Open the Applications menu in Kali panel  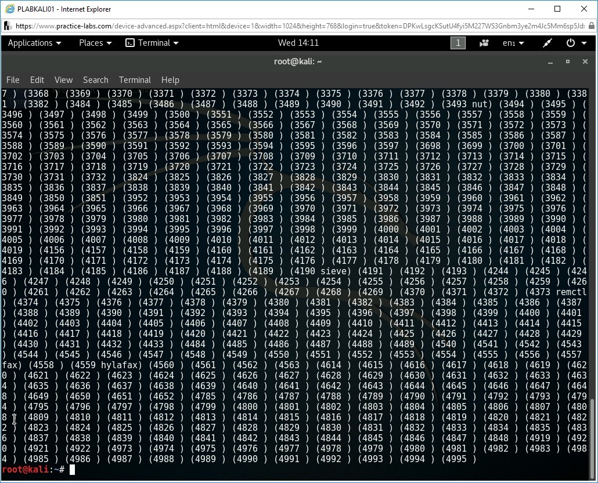tap(34, 43)
